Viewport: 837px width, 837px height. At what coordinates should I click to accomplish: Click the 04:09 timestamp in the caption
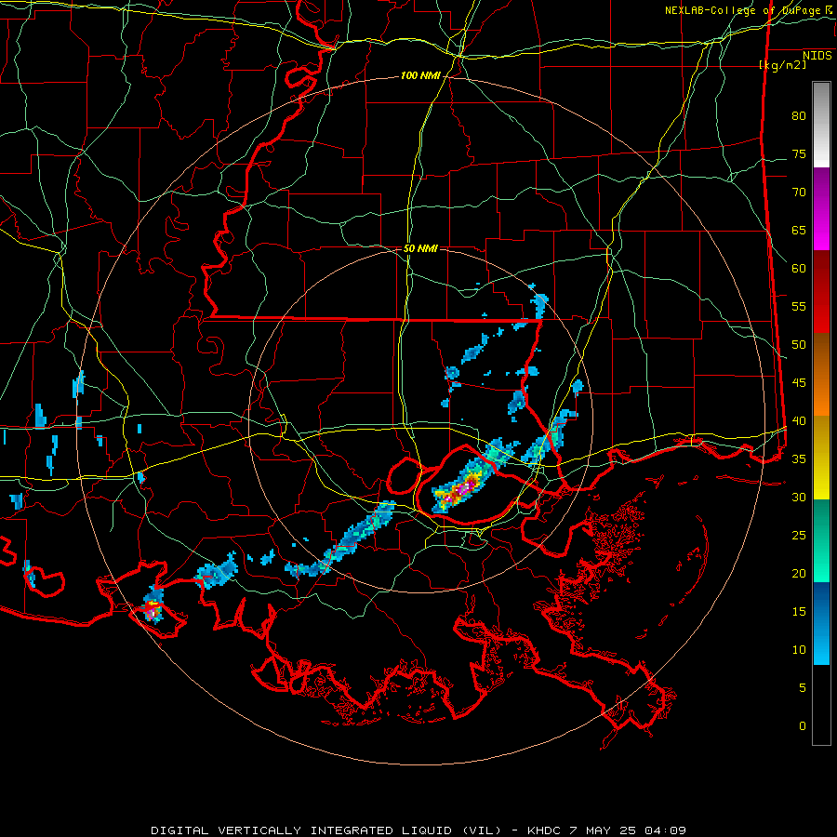coord(665,830)
